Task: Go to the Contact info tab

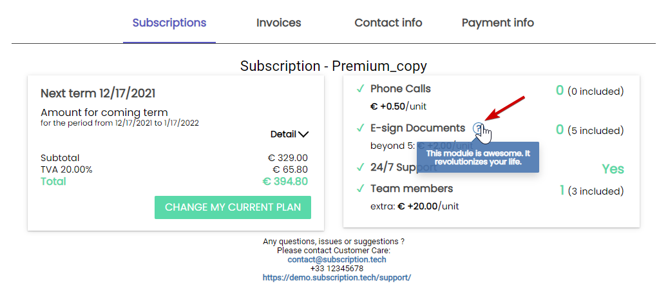Action: tap(388, 23)
